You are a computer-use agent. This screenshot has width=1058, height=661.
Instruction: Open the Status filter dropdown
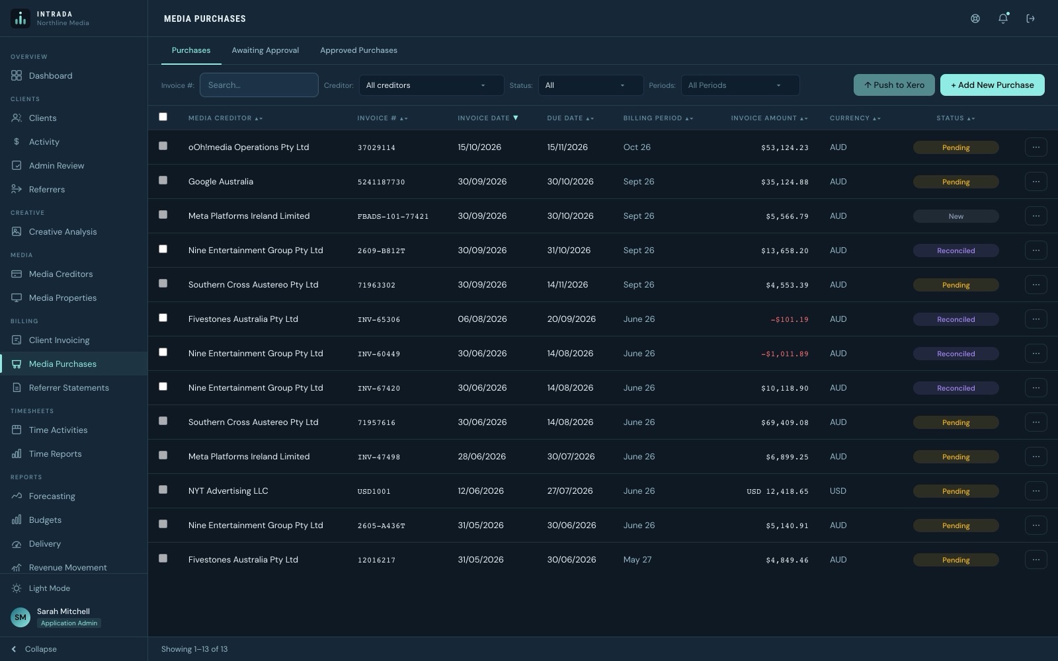point(590,85)
